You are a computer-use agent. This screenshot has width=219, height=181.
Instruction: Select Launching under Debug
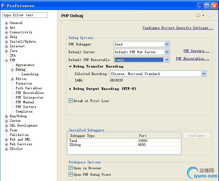pos(30,74)
